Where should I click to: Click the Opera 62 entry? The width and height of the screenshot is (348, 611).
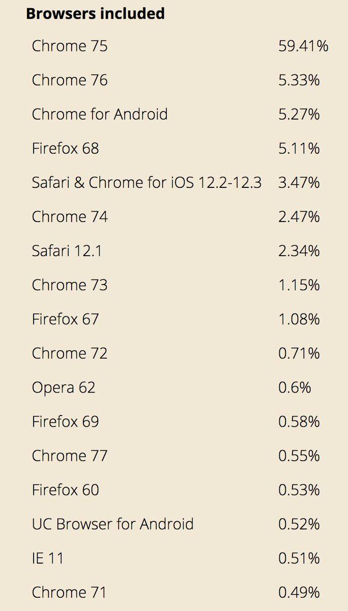(x=64, y=387)
